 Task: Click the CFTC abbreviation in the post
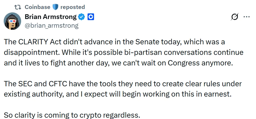[58, 84]
